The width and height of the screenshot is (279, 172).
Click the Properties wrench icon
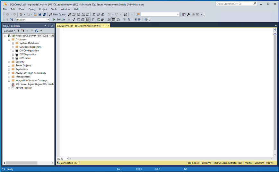(188, 14)
